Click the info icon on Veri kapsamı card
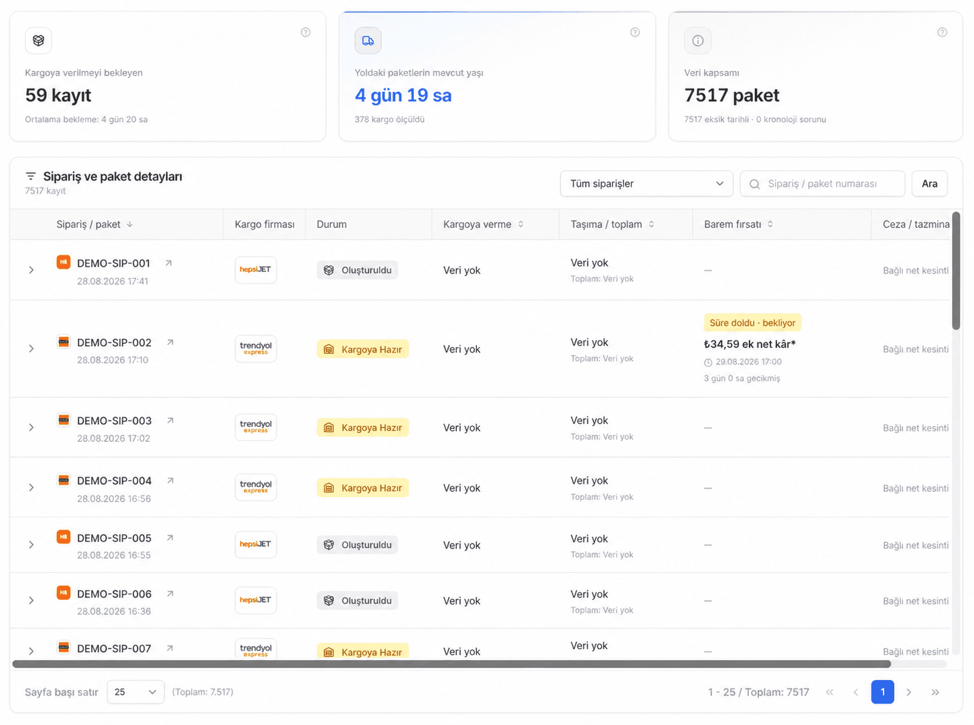Screen dimensions: 974x725 697,41
